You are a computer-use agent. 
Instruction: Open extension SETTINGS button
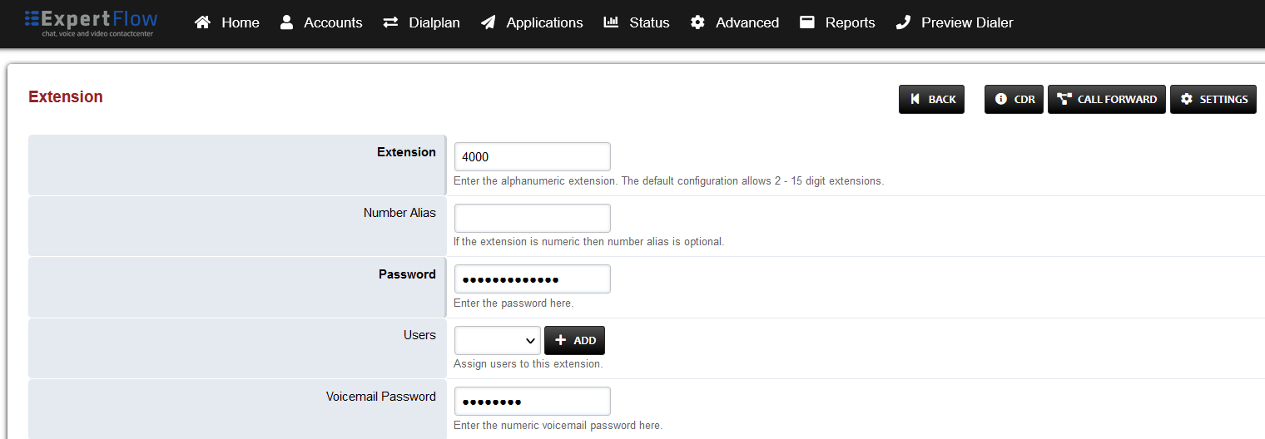coord(1213,99)
